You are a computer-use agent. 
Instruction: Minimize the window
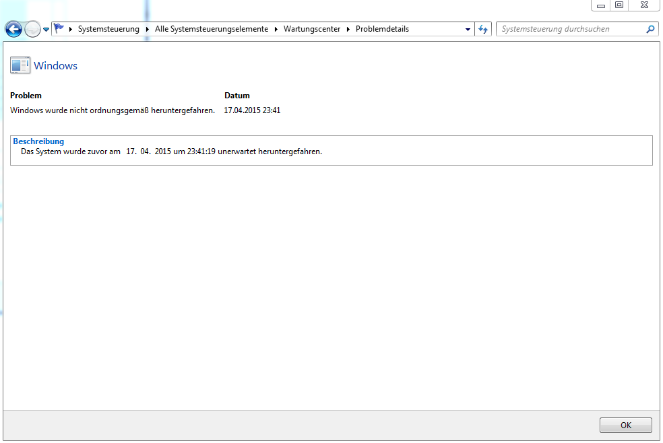[601, 5]
